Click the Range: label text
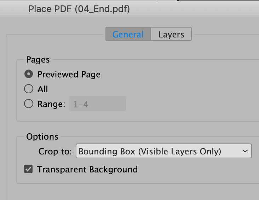Image resolution: width=259 pixels, height=200 pixels. click(51, 104)
